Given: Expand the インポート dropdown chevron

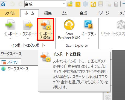Looking at the screenshot, I should pyautogui.click(x=10, y=38).
